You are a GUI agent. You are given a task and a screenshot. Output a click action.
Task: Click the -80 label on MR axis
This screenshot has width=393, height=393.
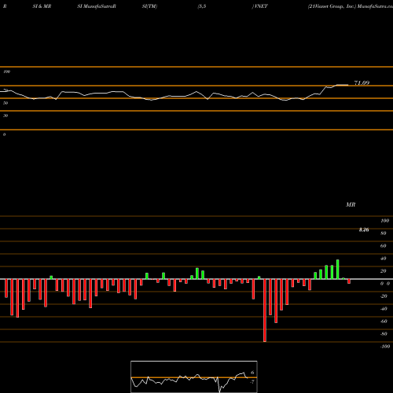[384, 334]
